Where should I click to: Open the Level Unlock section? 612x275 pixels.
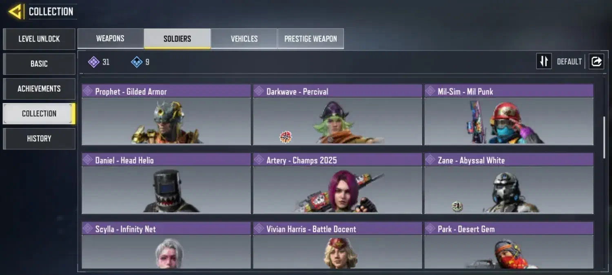[39, 39]
